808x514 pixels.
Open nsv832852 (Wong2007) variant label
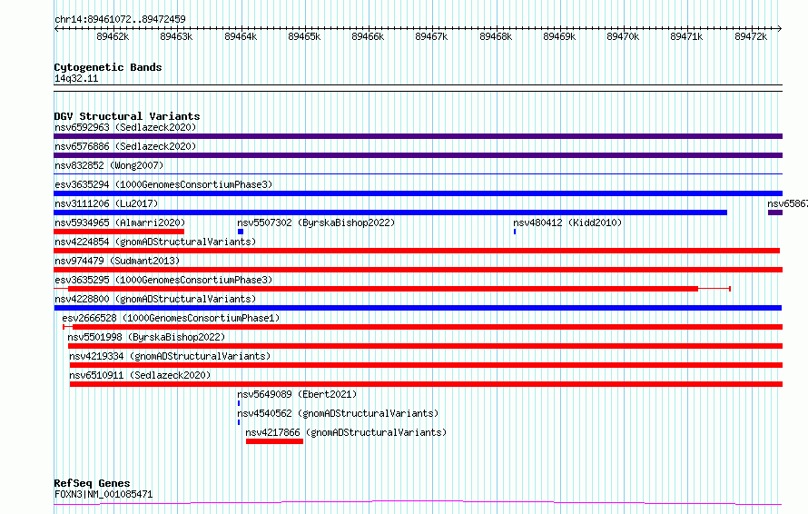(x=109, y=165)
